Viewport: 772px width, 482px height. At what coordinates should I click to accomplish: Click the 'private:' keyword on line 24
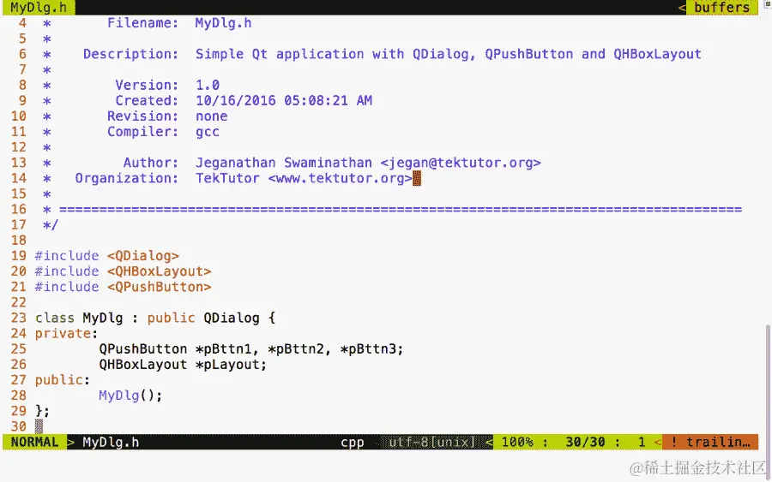[66, 334]
